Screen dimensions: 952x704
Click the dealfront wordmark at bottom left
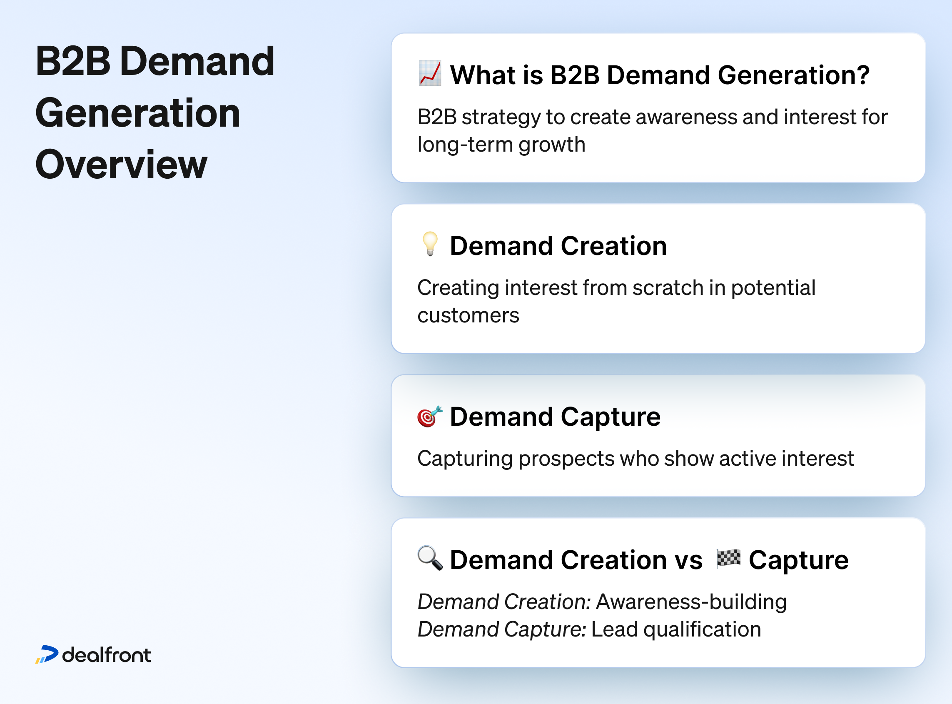tap(107, 654)
